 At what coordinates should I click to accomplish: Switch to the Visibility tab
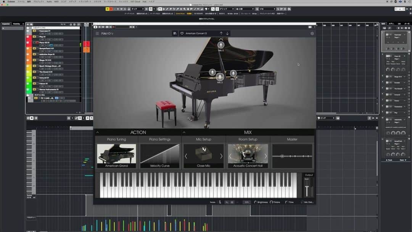[x=16, y=24]
